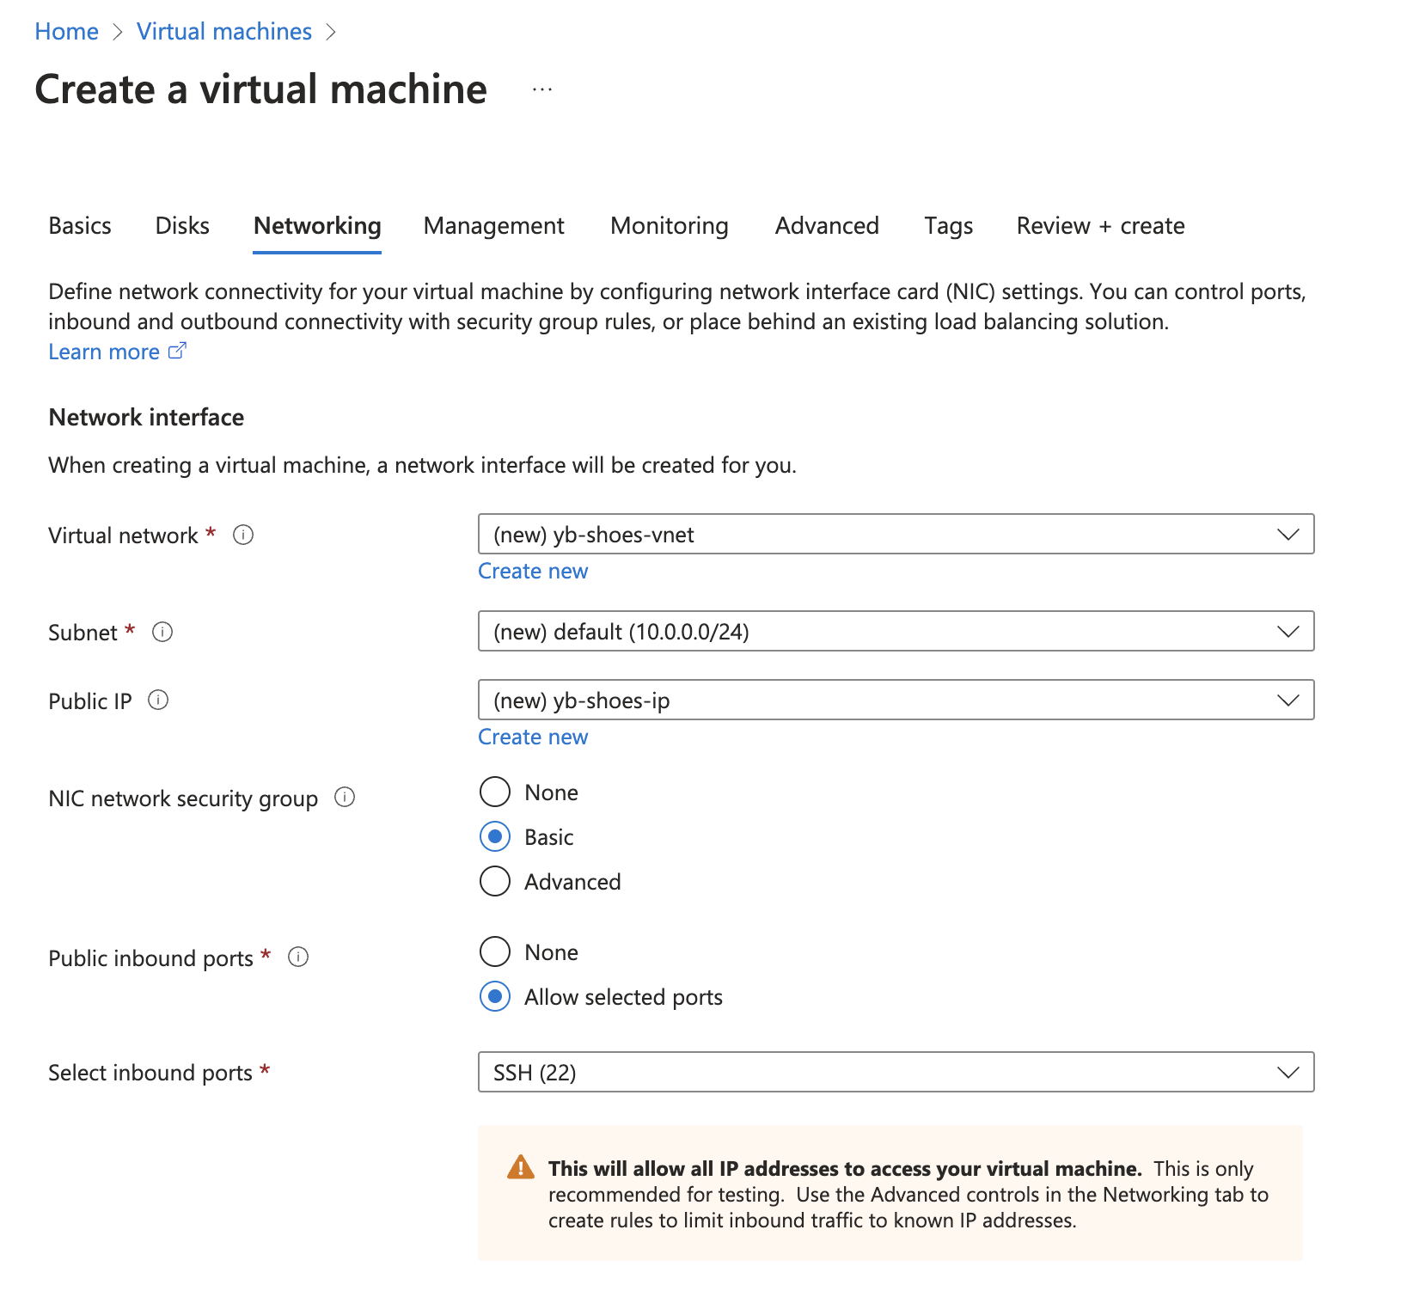Open the NIC network security group info icon
This screenshot has height=1291, width=1413.
[345, 798]
